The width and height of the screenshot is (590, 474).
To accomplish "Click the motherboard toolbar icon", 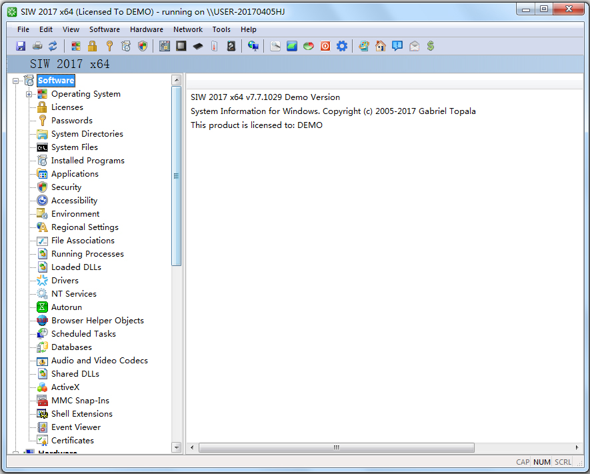I will [x=165, y=46].
